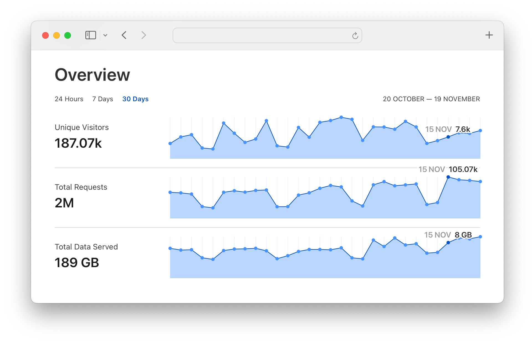Maximize the window with the green button

tap(68, 35)
